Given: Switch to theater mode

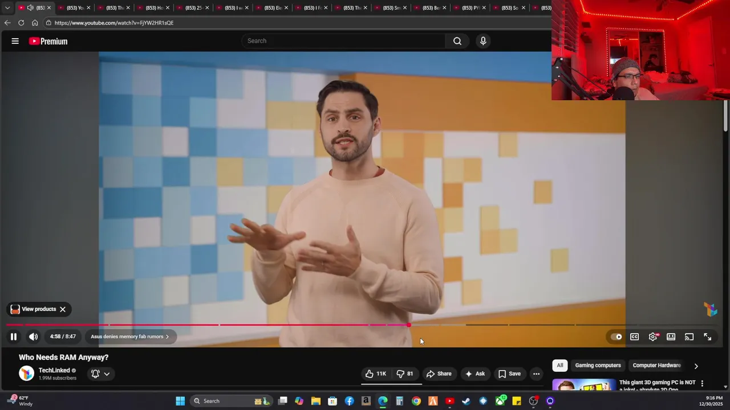Looking at the screenshot, I should pos(671,337).
